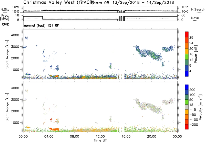The height and width of the screenshot is (142, 205).
Task: Click the 'Slant Range [km]' label of velocity panel
Action: [7, 107]
